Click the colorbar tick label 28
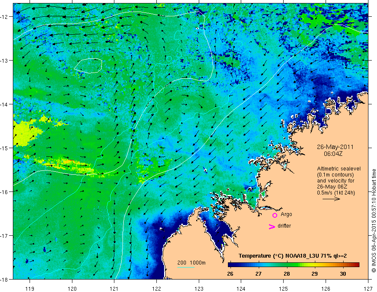The width and height of the screenshot is (377, 292). [x=287, y=274]
